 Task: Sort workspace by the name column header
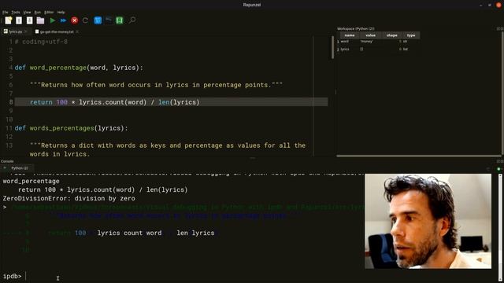coord(350,35)
